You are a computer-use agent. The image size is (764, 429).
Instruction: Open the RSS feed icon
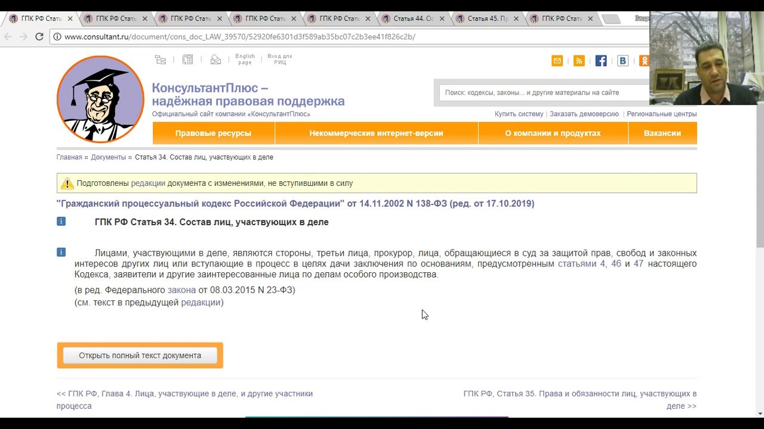click(x=579, y=61)
